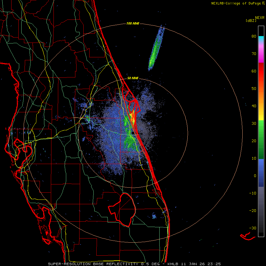The image size is (266, 266).
Task: Click the 40 value on the dBZ scale
Action: [x=254, y=106]
